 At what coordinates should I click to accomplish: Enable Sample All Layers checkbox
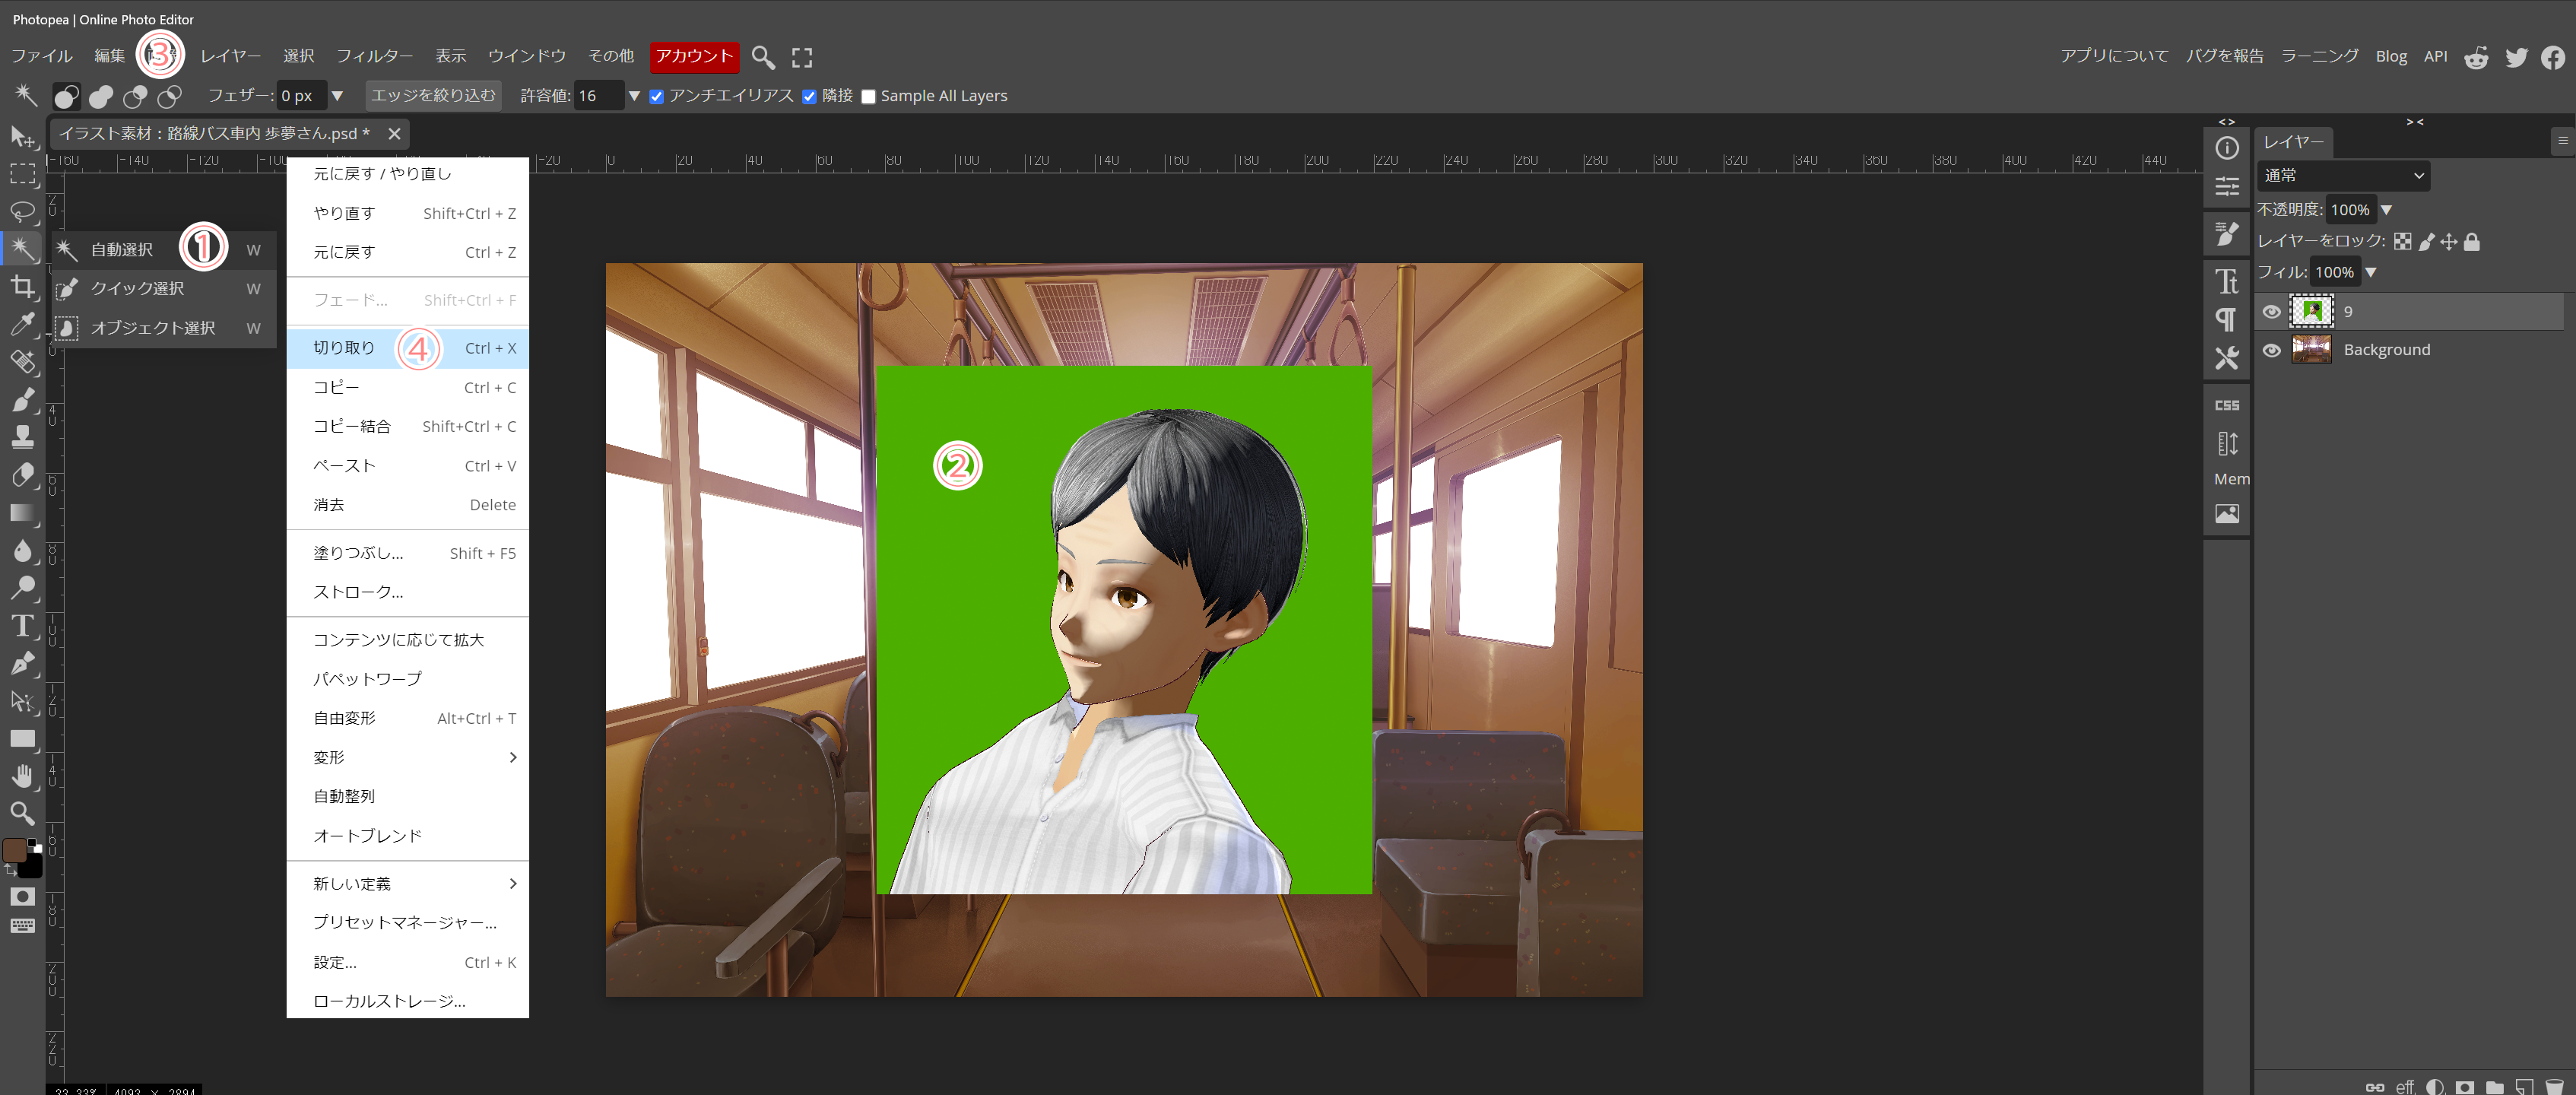point(868,97)
